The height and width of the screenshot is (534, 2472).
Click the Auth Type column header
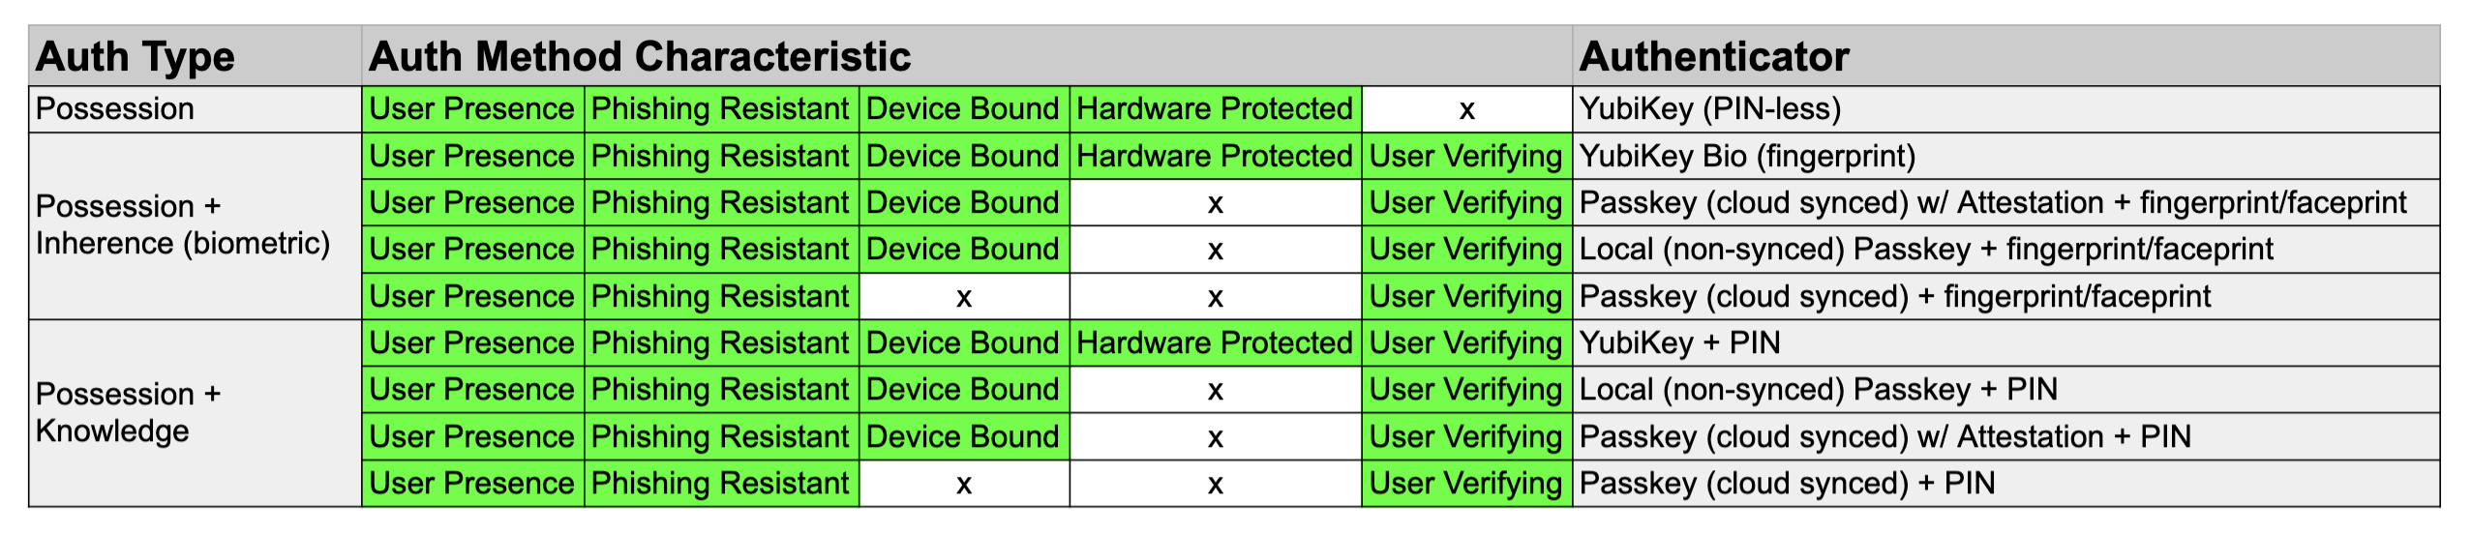pos(136,57)
